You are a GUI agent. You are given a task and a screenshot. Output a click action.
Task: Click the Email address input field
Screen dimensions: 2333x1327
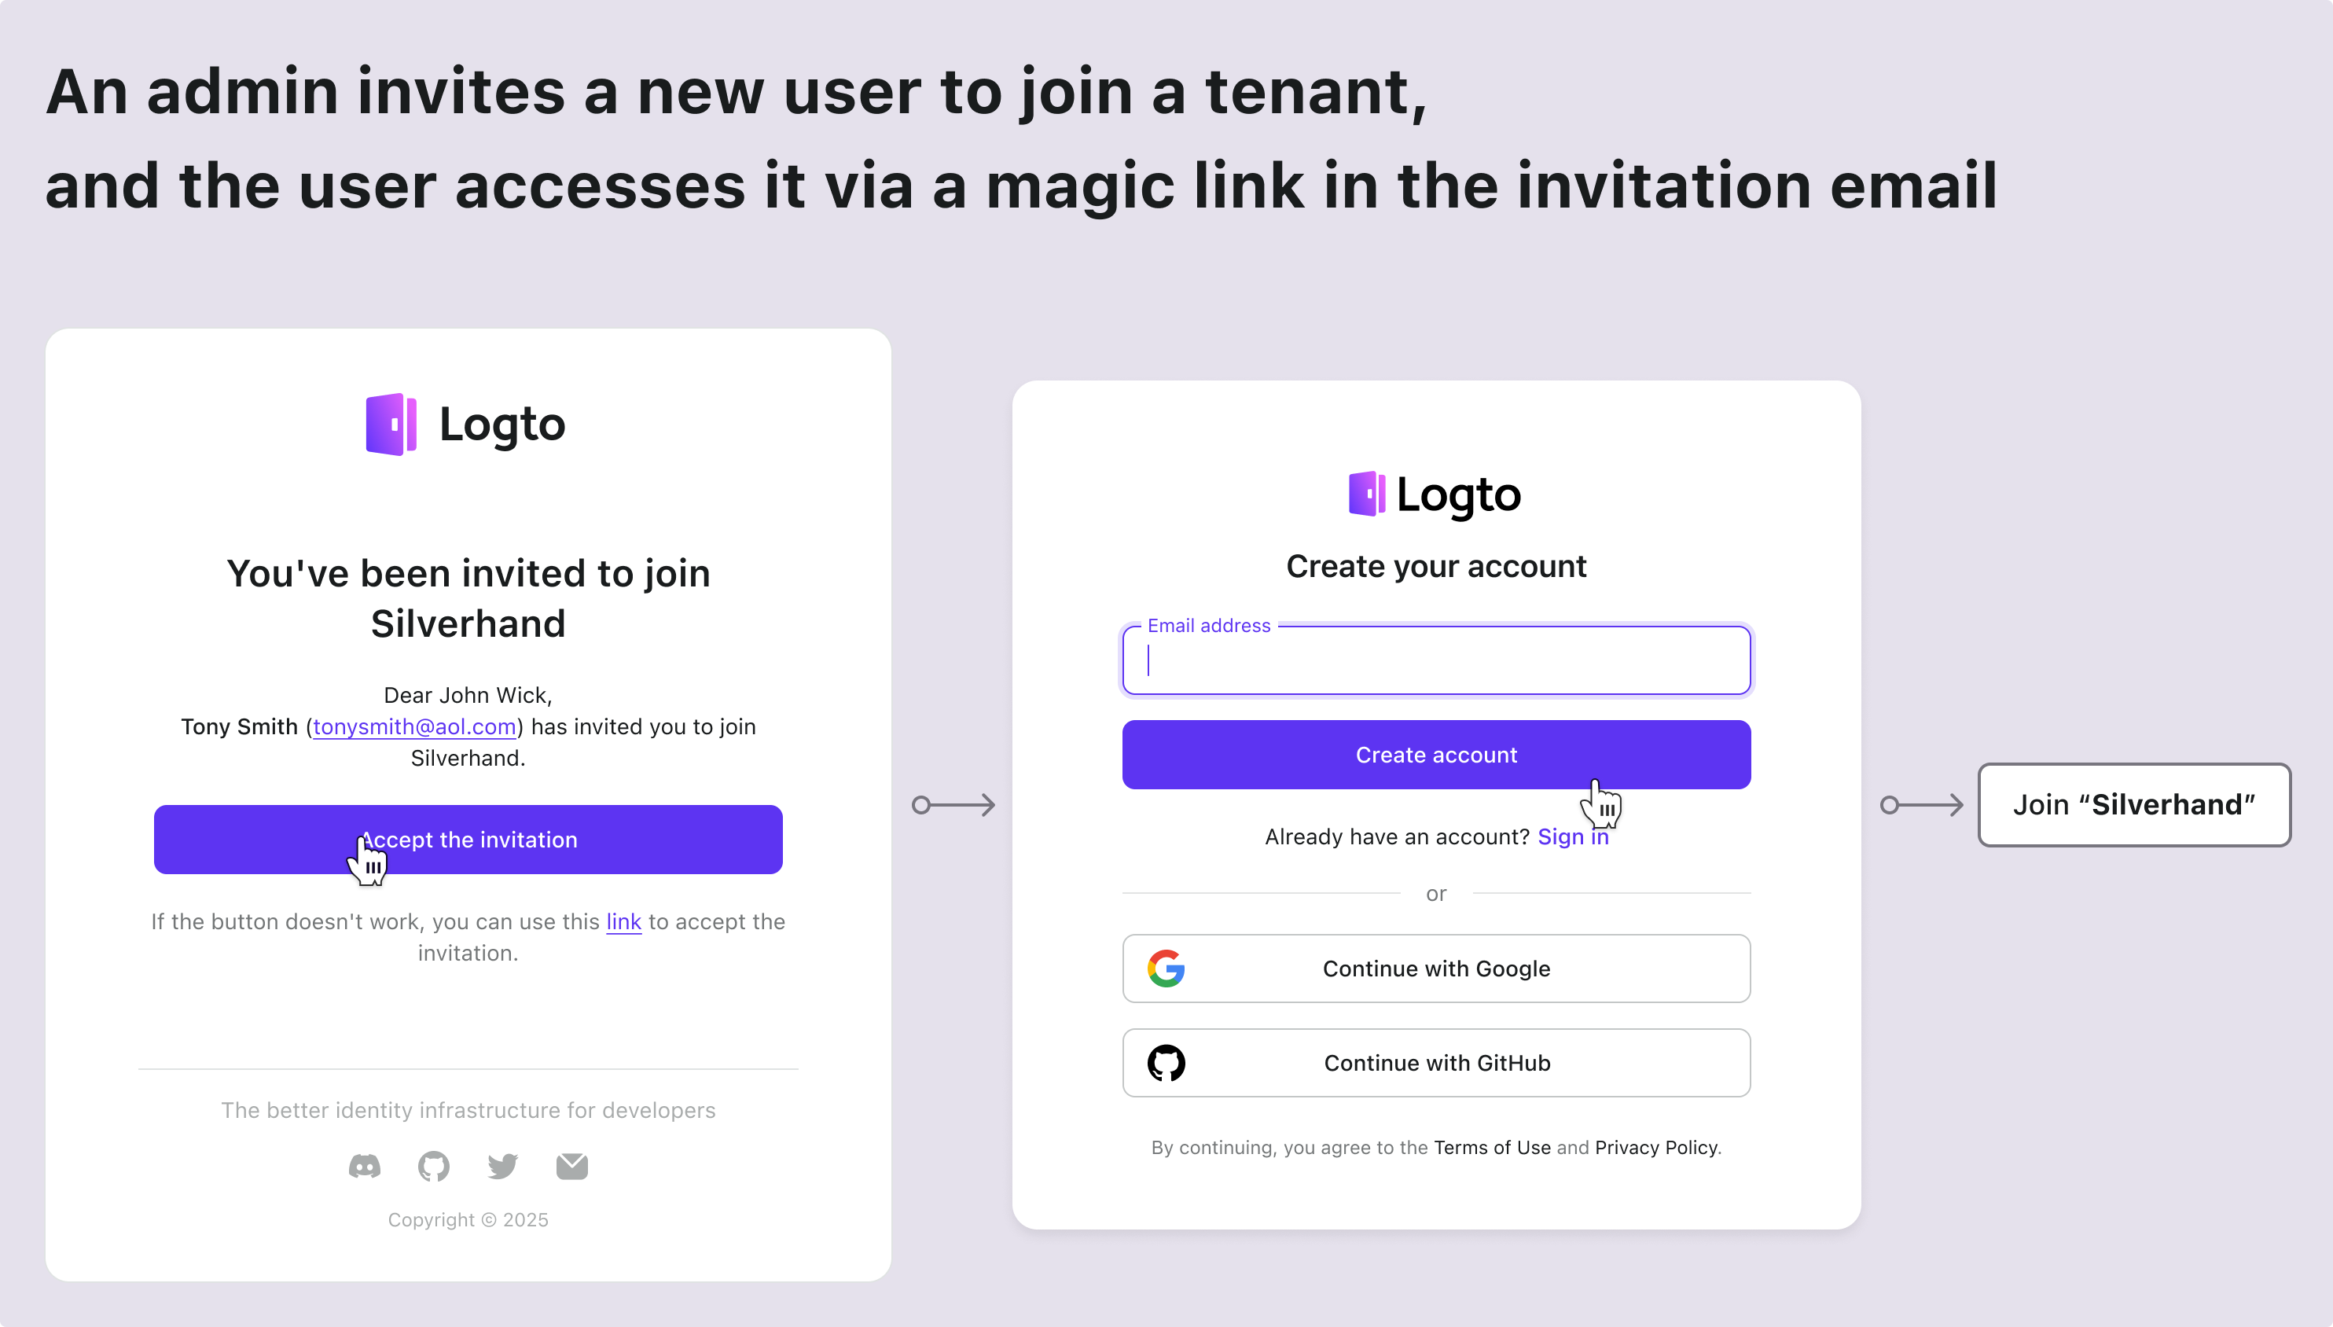[1435, 659]
